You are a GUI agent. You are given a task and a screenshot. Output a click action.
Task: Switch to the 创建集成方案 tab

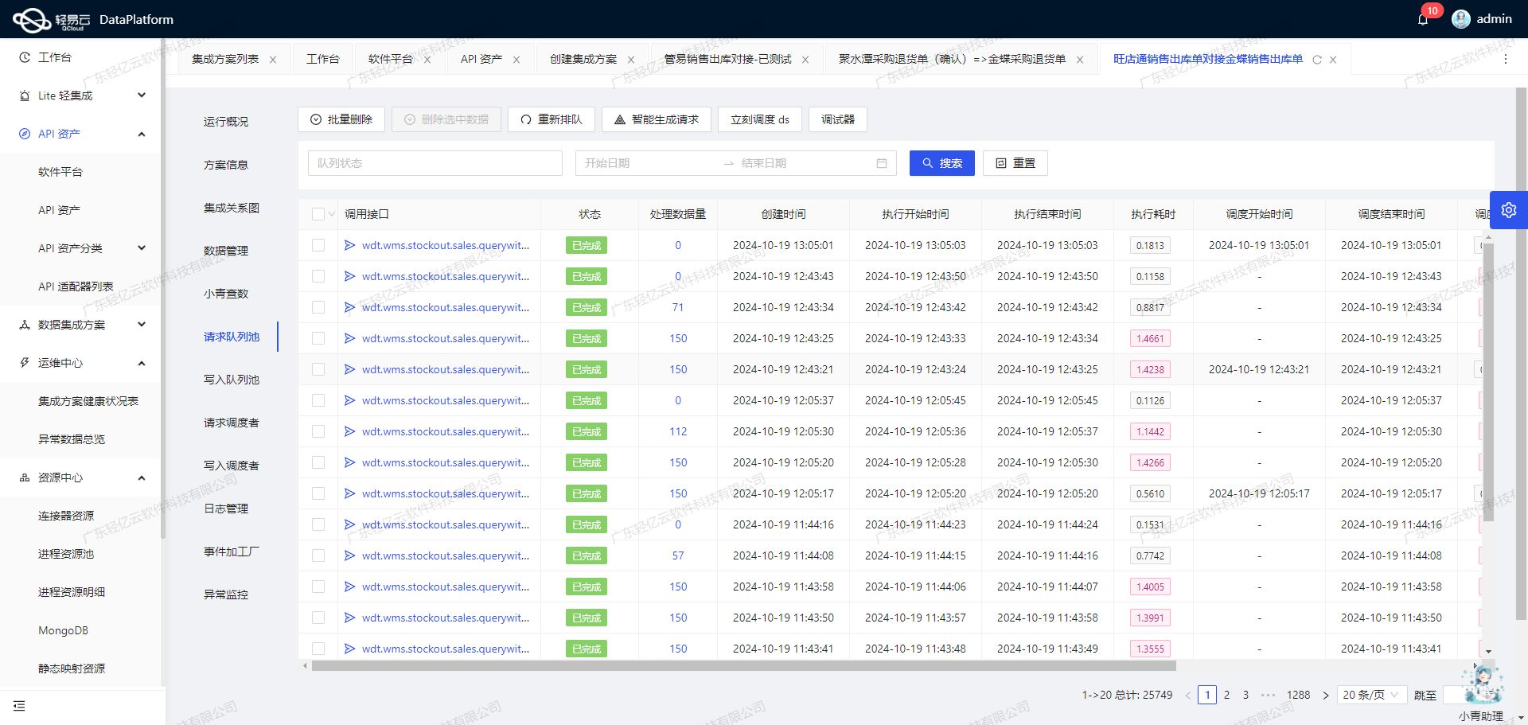[583, 59]
